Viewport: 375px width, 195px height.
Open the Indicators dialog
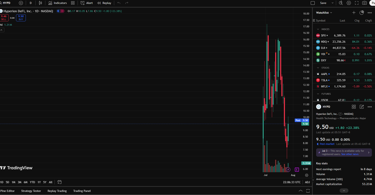pos(57,3)
